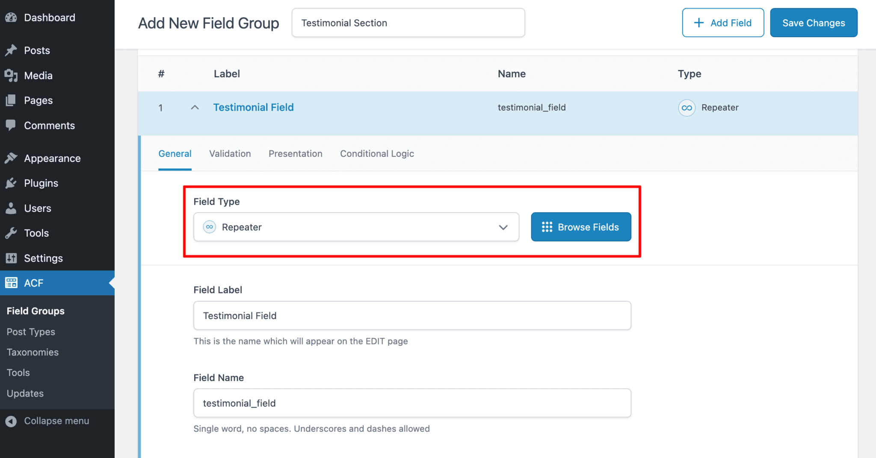
Task: Open Tools using the wrench icon
Action: [12, 233]
